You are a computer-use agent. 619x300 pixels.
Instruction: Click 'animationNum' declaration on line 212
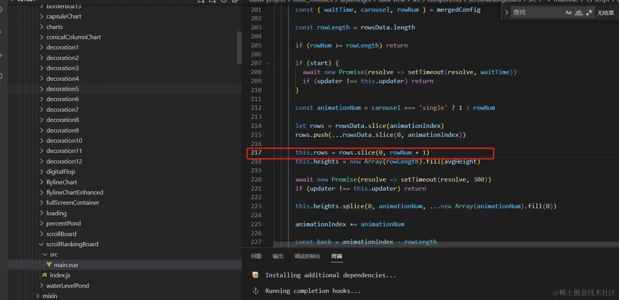point(339,108)
